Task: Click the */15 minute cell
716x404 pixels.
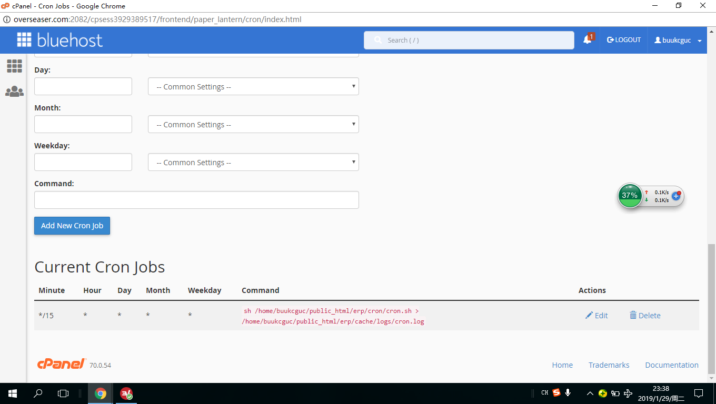Action: tap(46, 316)
